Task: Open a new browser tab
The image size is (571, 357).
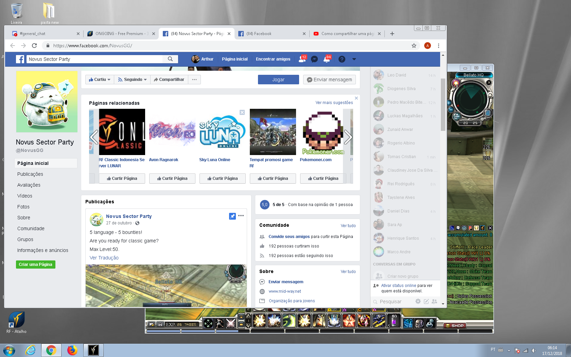Action: tap(392, 34)
